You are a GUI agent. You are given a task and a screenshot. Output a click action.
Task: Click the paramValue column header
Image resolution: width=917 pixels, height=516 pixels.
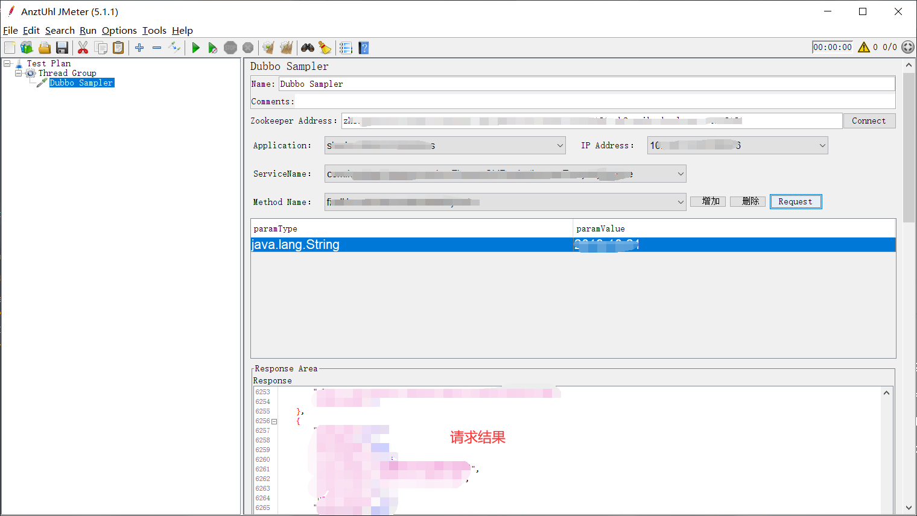coord(734,228)
